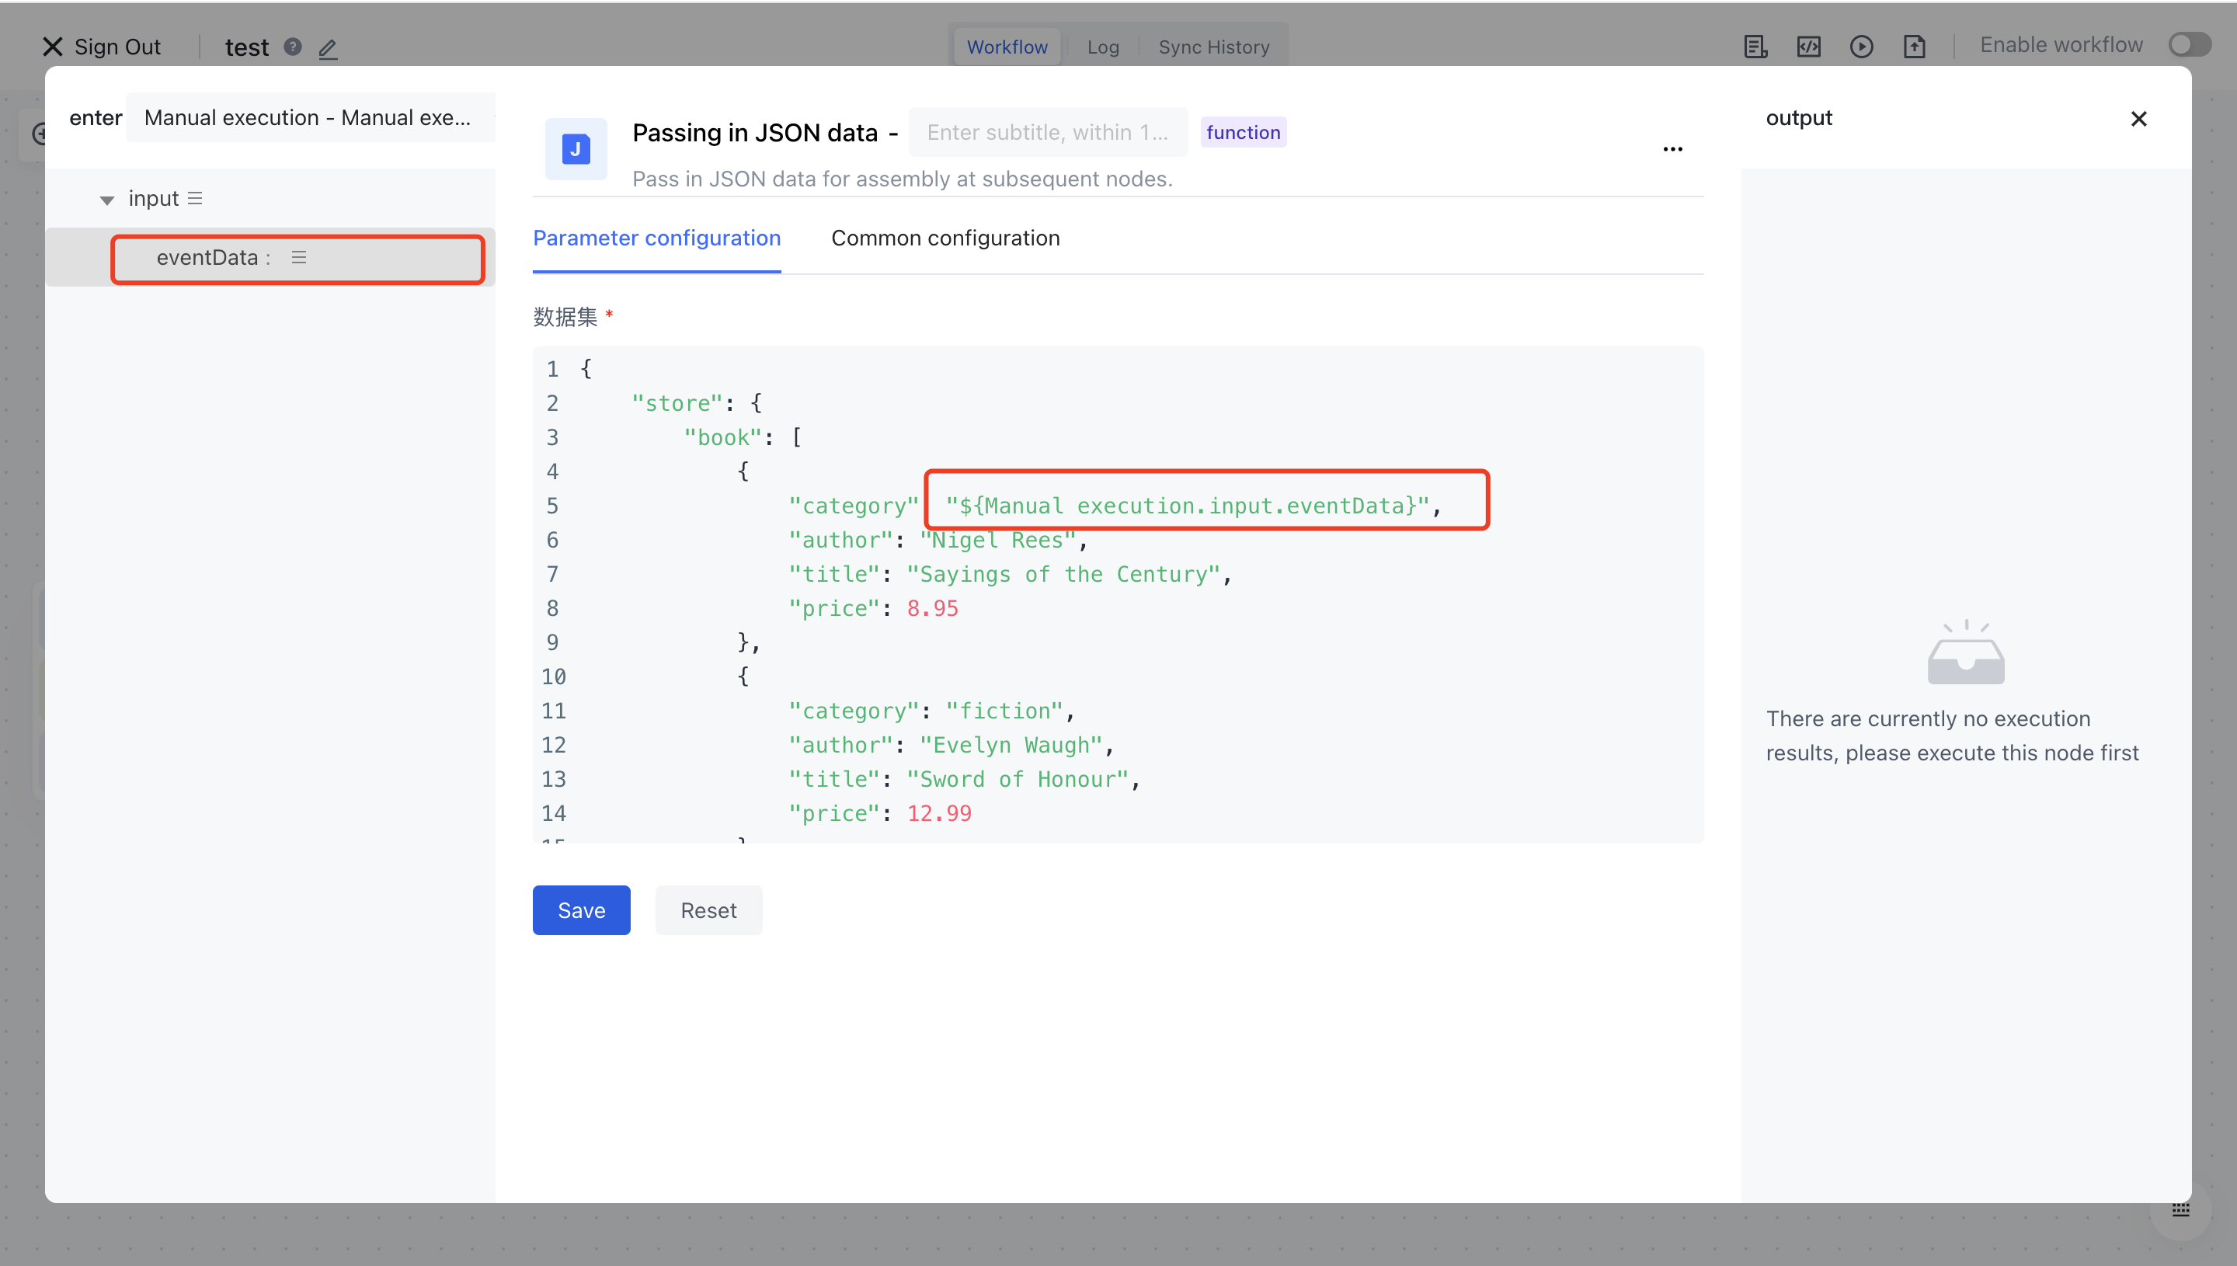Switch to the Common configuration tab
2237x1266 pixels.
point(946,238)
